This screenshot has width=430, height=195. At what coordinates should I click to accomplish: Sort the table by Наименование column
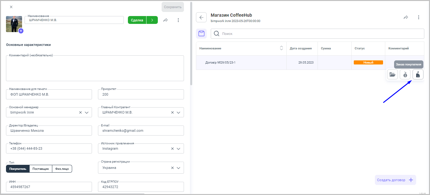coord(281,48)
